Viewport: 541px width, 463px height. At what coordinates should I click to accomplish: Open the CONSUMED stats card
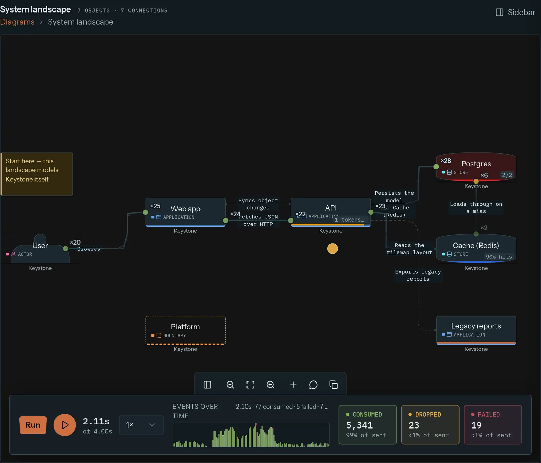coord(368,425)
